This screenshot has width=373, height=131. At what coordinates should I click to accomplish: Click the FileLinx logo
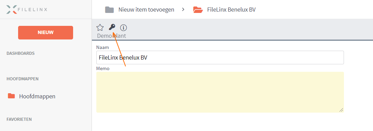[x=27, y=10]
